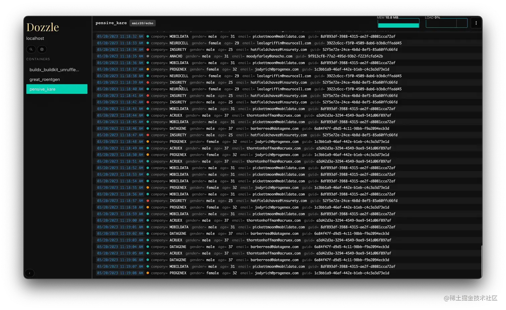Click DATAGENE company value at 11:18:46
Image resolution: width=506 pixels, height=310 pixels.
[178, 129]
